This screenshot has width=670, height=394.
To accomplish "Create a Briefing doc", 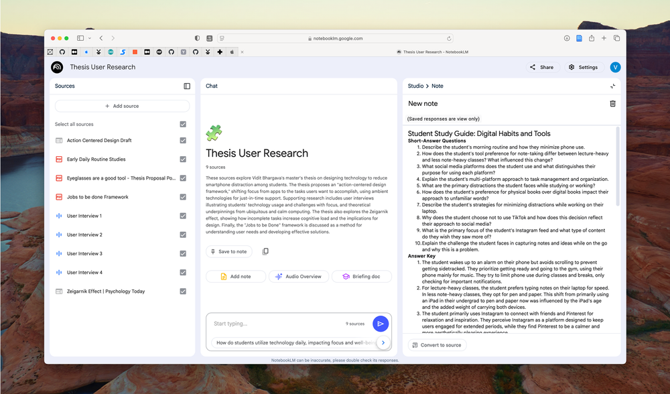I will (362, 277).
